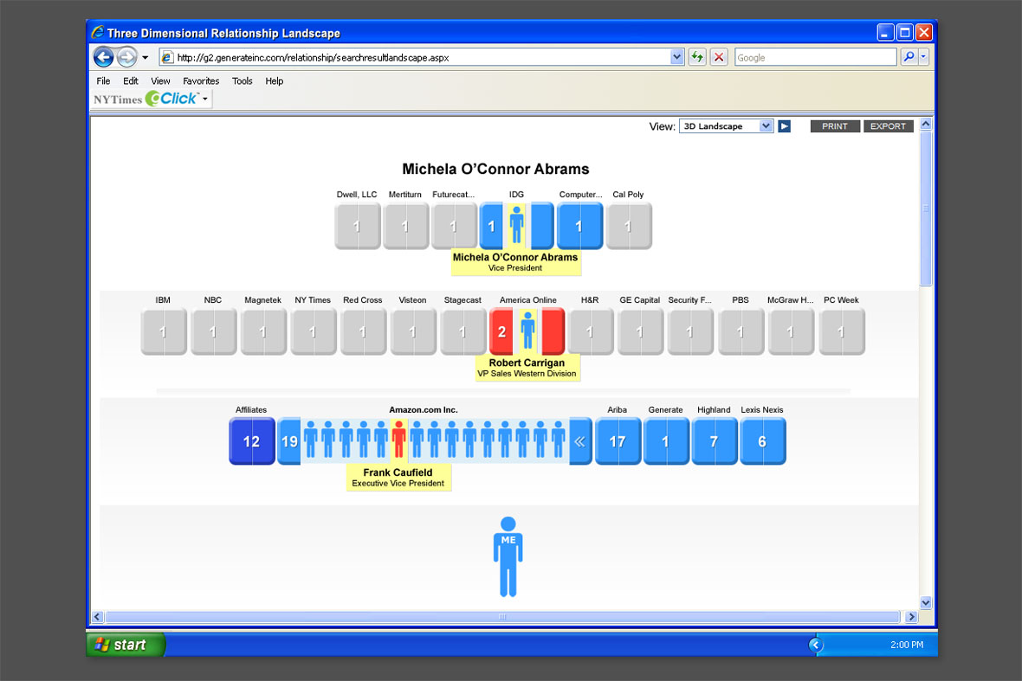Screen dimensions: 1022x681
Task: Expand the address bar dropdown arrow
Action: pos(676,57)
